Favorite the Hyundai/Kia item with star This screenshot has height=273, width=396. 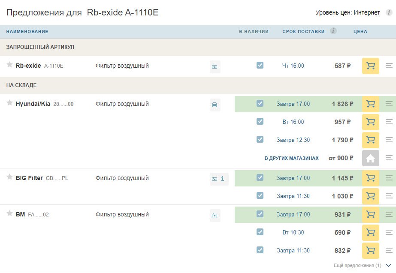9,103
